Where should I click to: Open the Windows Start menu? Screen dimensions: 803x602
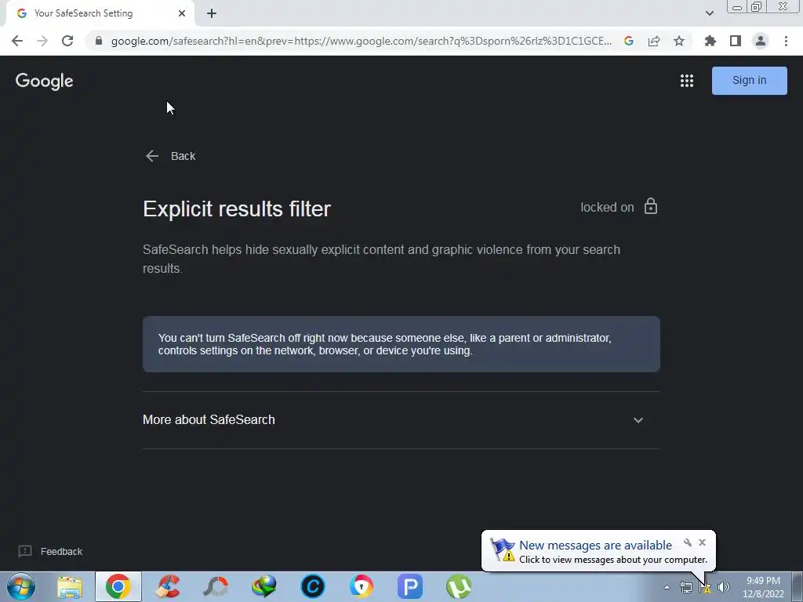click(x=21, y=586)
